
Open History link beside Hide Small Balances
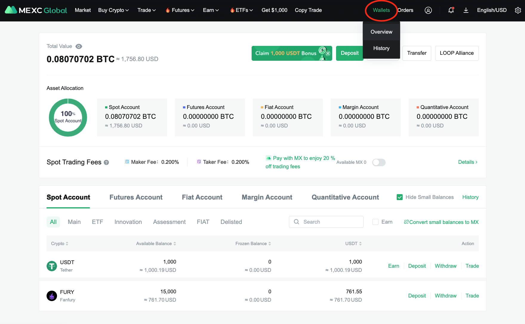point(470,197)
